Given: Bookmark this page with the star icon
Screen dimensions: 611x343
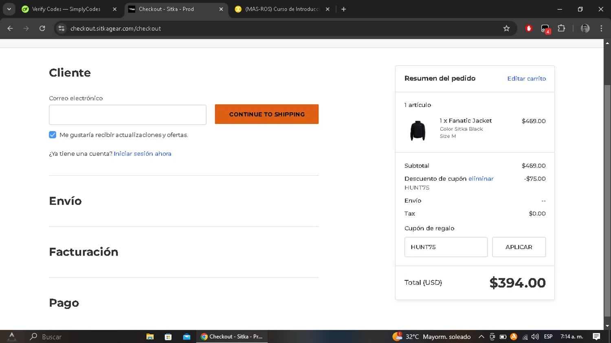Looking at the screenshot, I should click(506, 28).
